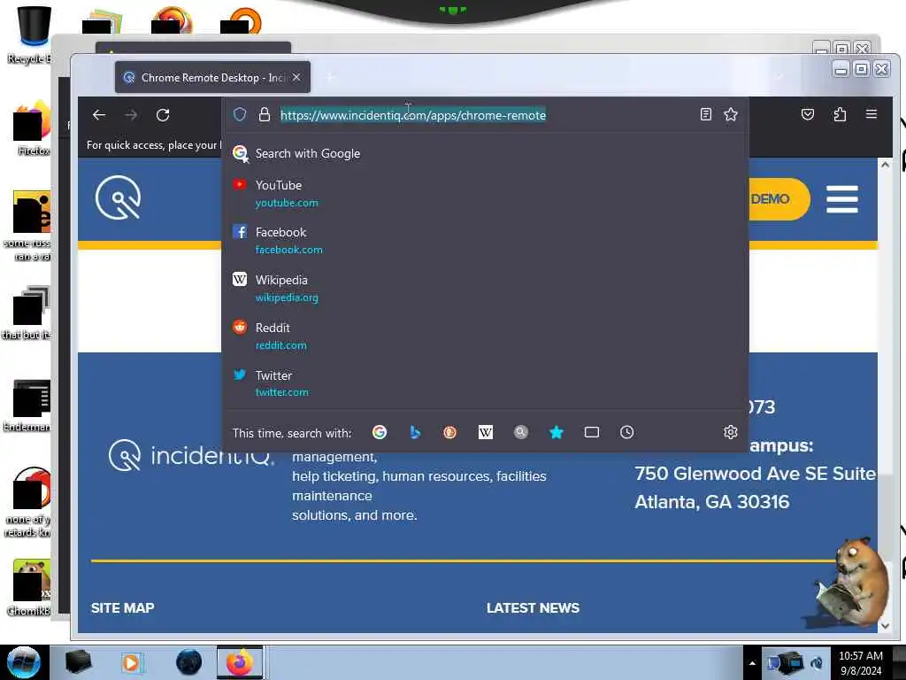Open search settings gear icon
906x680 pixels.
pyautogui.click(x=730, y=432)
